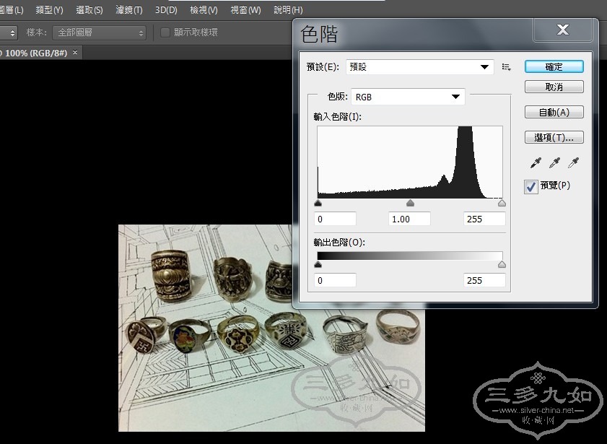
Task: Close the open document tab
Action: pos(75,53)
